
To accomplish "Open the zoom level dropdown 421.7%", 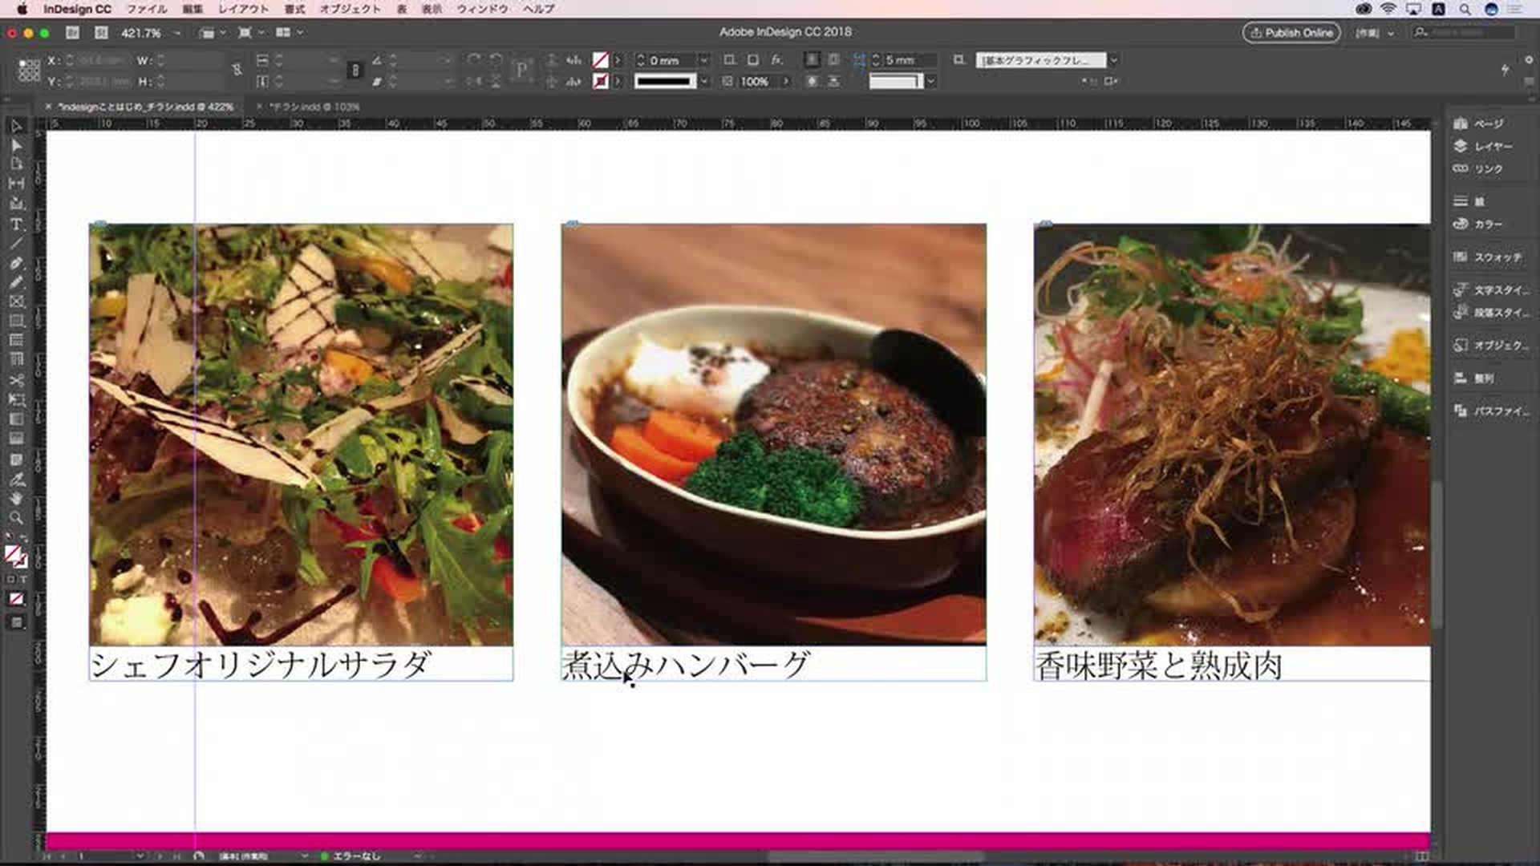I will click(177, 33).
